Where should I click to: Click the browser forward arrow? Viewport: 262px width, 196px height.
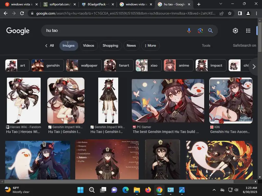(x=14, y=13)
